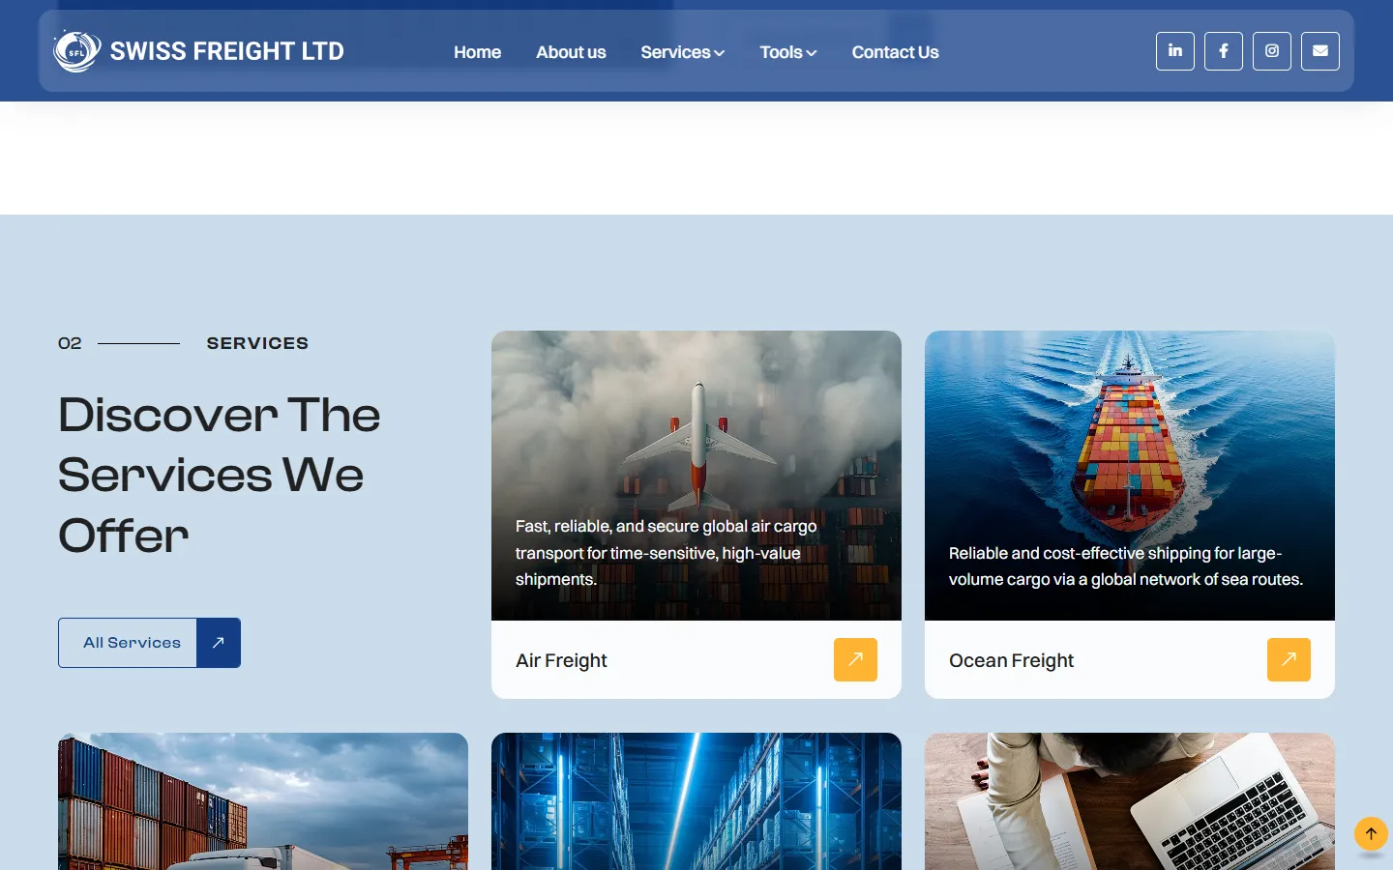This screenshot has height=870, width=1393.
Task: Select the container ship Ocean Freight image
Action: pyautogui.click(x=1130, y=476)
